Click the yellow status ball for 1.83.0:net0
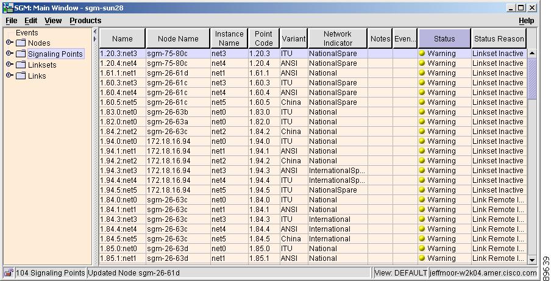The width and height of the screenshot is (551, 281). pos(422,112)
